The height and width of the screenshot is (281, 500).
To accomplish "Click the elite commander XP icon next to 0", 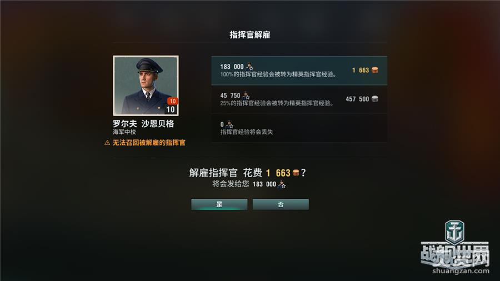I will 229,124.
